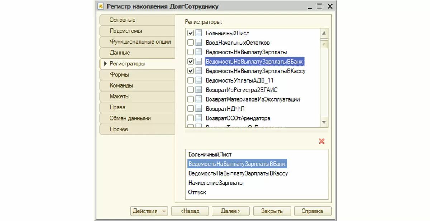Open the Функциональные опции tab
430x221 pixels.
pos(140,42)
